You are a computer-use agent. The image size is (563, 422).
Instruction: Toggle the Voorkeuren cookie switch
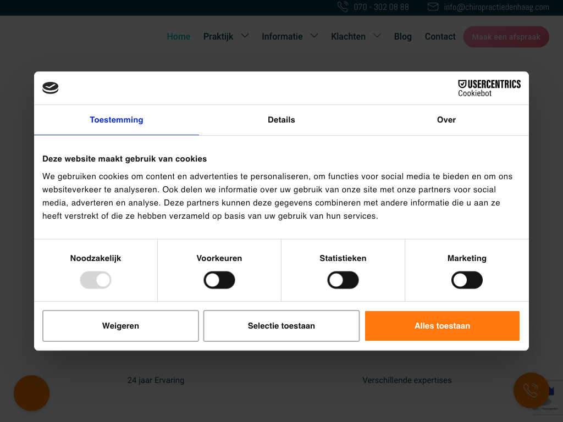[219, 280]
